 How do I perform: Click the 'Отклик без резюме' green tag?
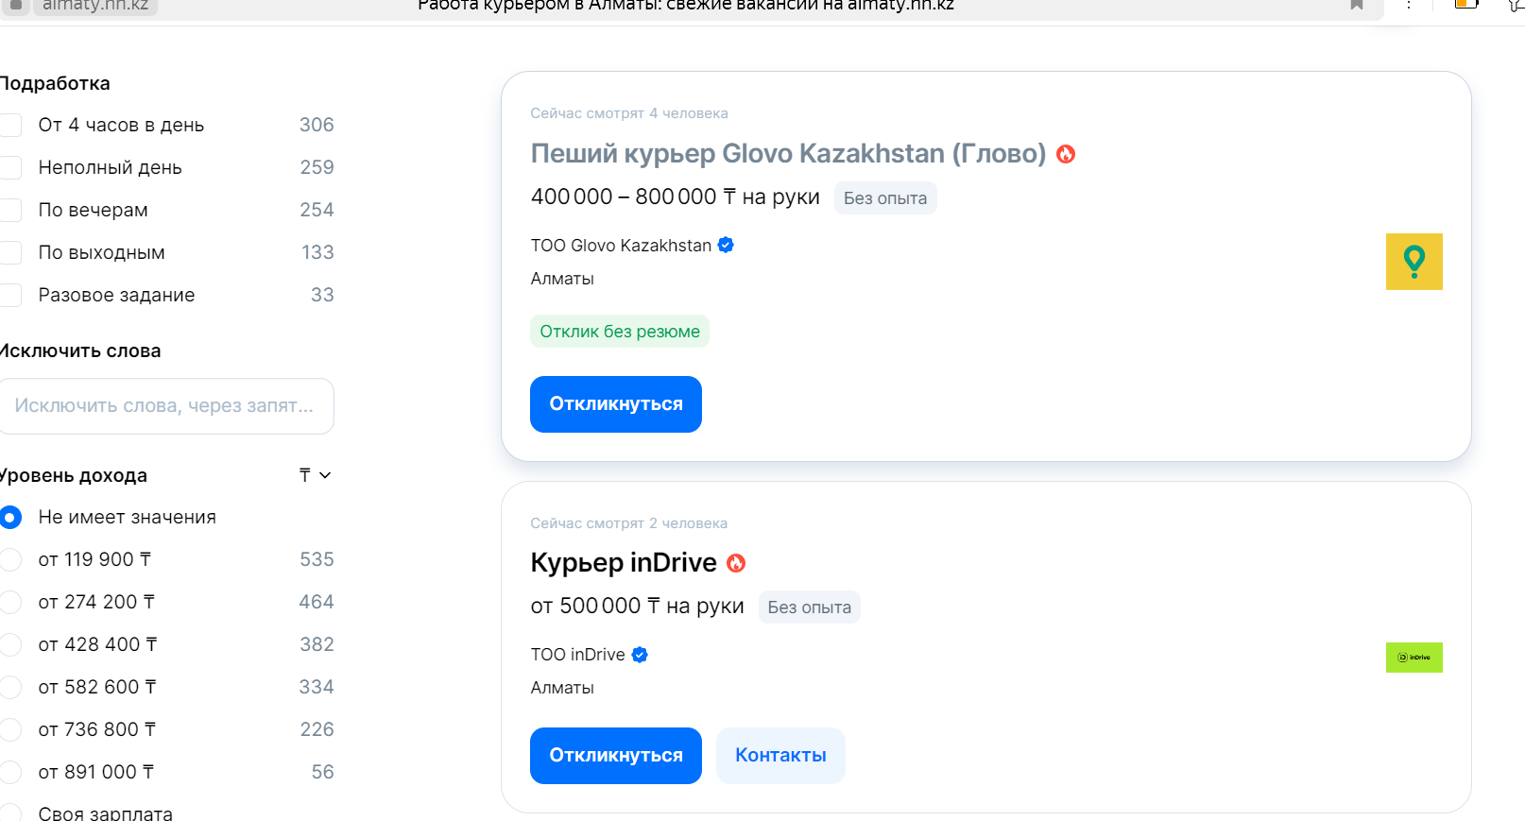click(620, 332)
